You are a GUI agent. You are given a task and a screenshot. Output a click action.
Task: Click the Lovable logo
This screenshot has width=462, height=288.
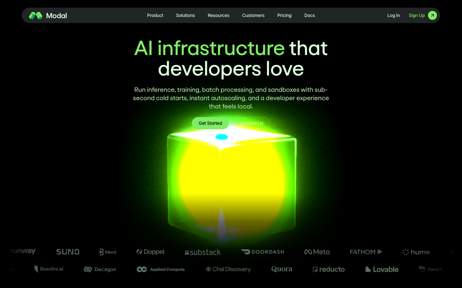click(x=382, y=269)
